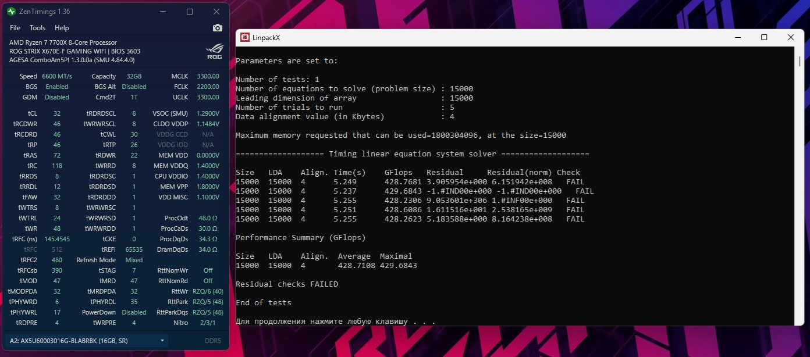
Task: Close the ZenTimings window
Action: click(216, 12)
